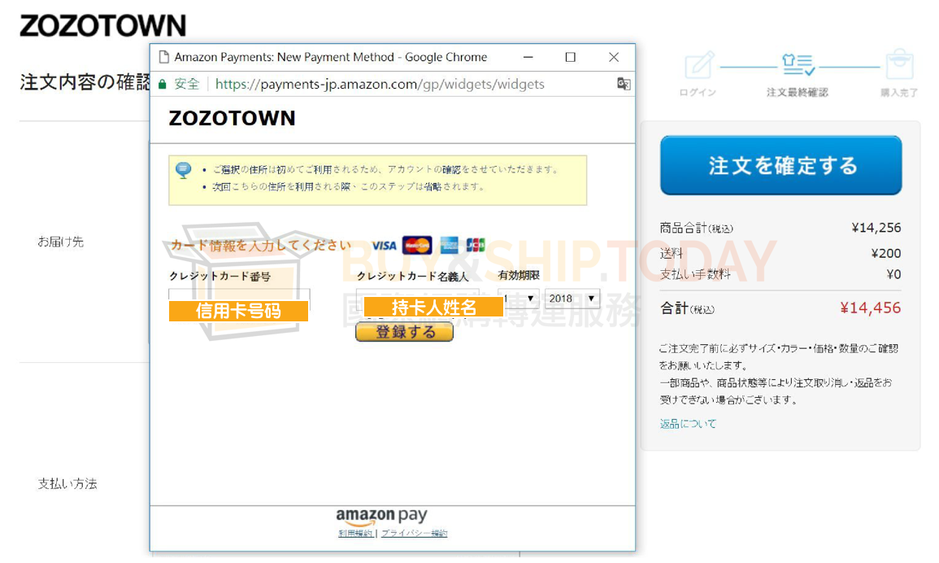The image size is (939, 563).
Task: Click the 商品合計 amount ¥14,256
Action: tap(876, 228)
